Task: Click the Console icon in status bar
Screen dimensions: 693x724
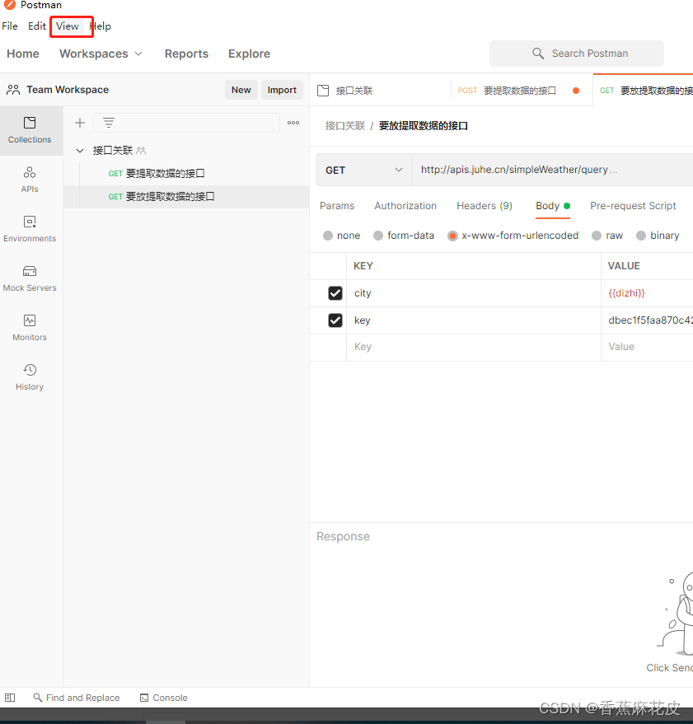Action: [x=144, y=698]
